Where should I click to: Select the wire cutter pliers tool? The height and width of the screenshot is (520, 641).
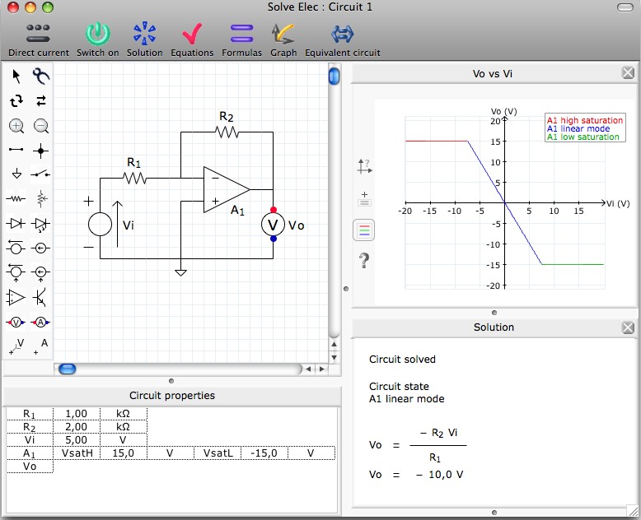41,77
